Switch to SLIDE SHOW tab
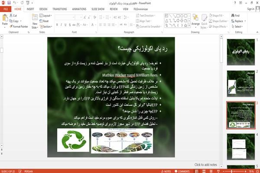The width and height of the screenshot is (260, 173). tap(98, 9)
